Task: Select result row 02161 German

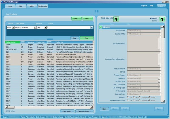Action: pyautogui.click(x=49, y=67)
